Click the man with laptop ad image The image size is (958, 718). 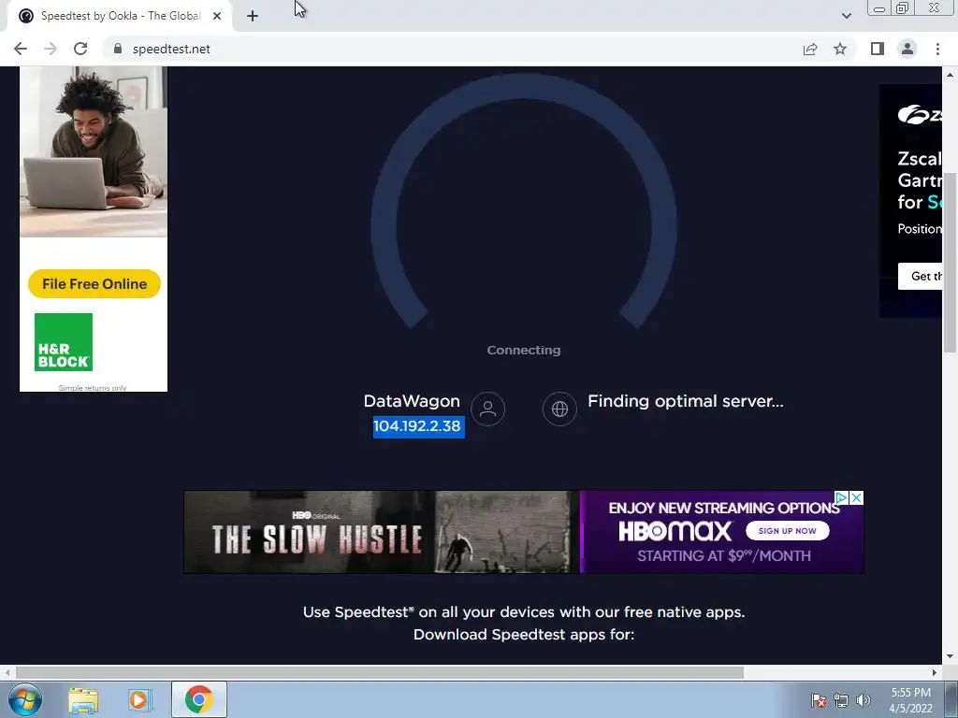pyautogui.click(x=94, y=151)
